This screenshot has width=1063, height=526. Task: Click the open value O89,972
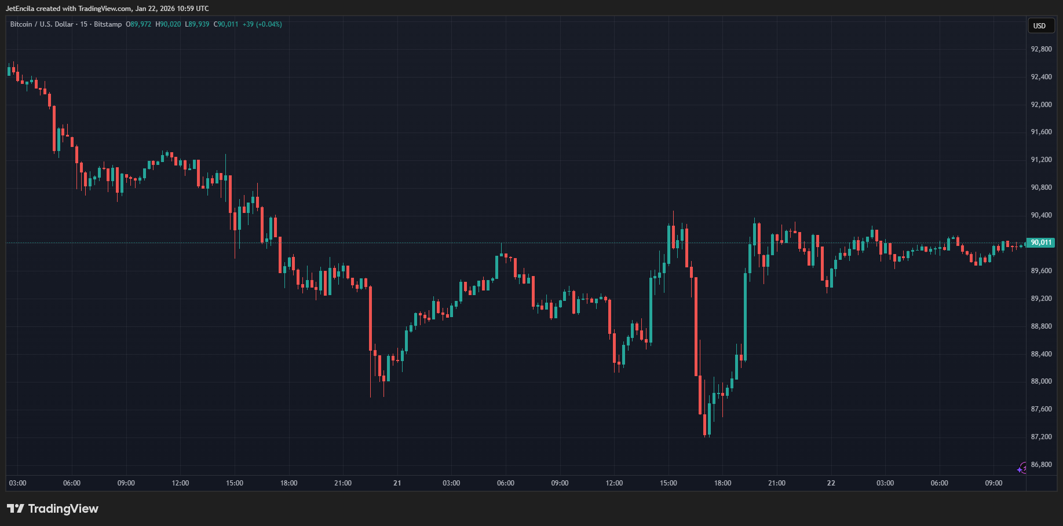[138, 24]
